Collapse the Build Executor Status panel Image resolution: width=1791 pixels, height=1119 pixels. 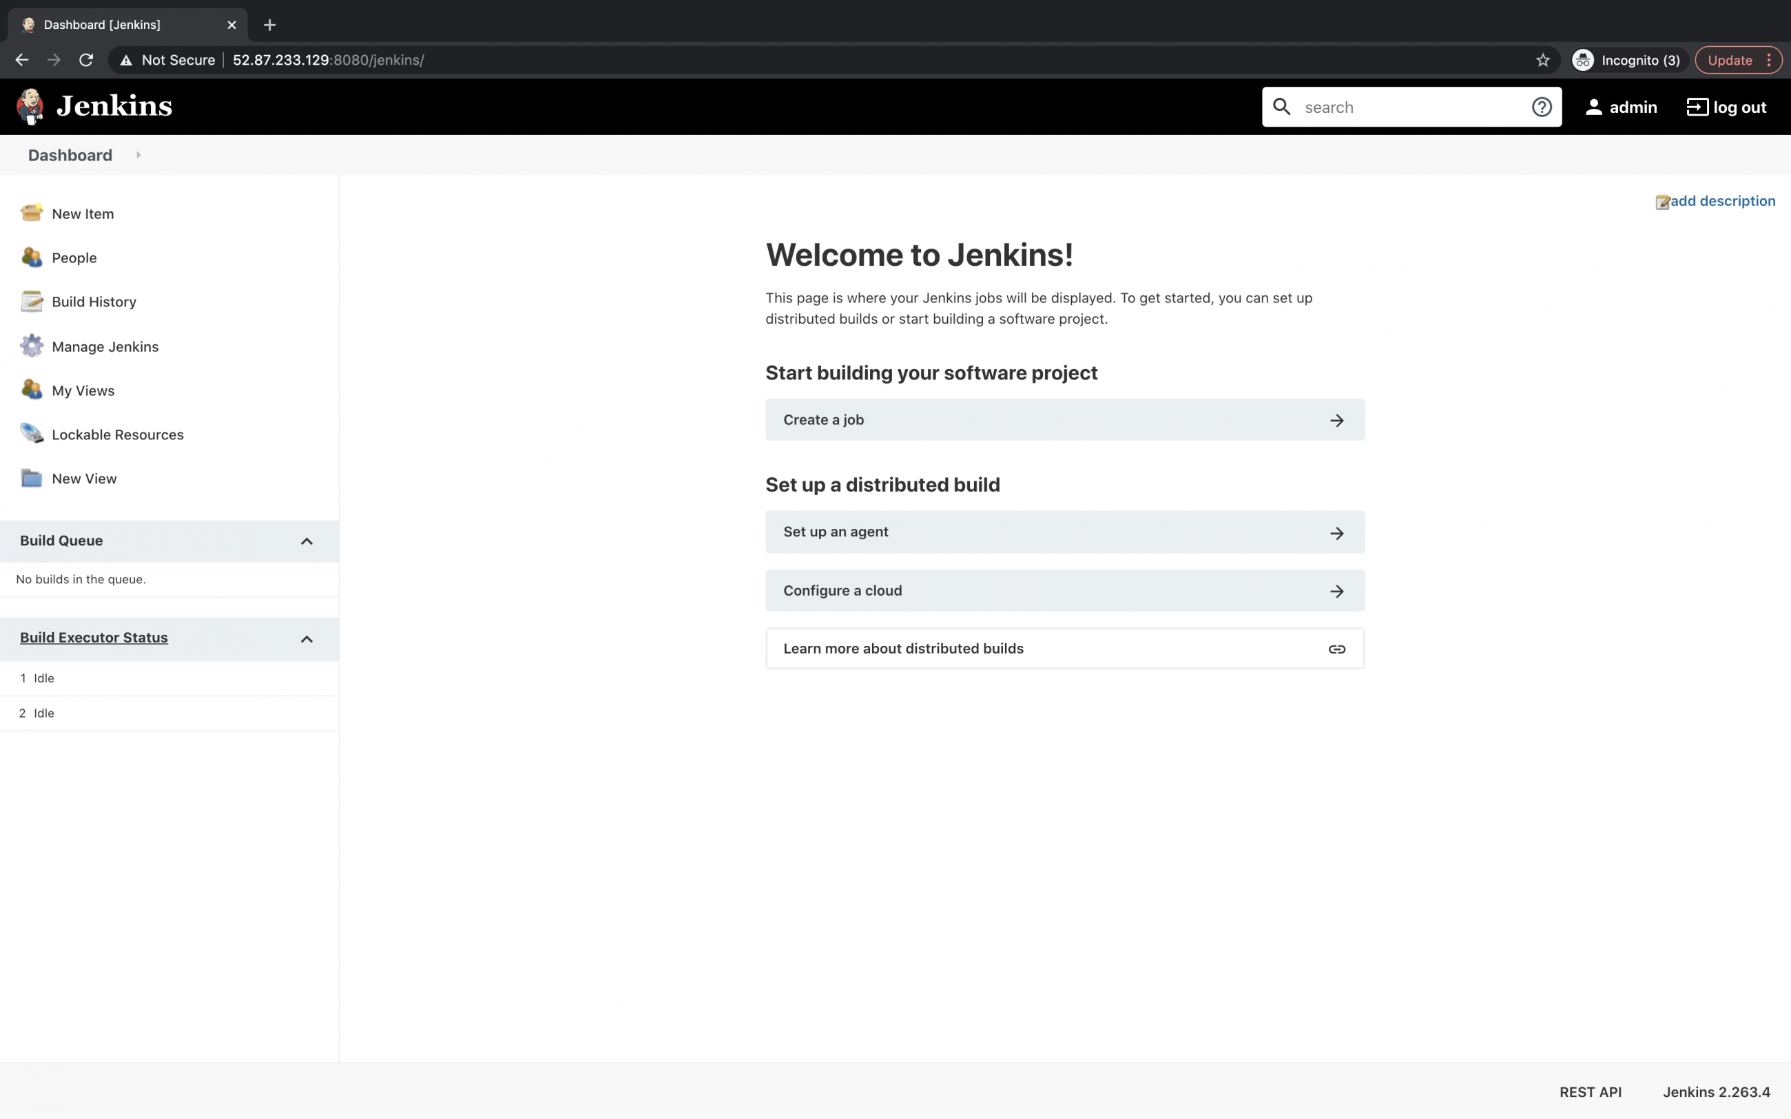(x=307, y=638)
